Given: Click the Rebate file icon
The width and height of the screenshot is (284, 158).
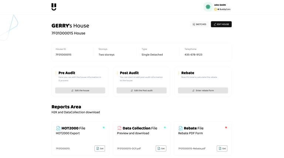Looking at the screenshot, I should (x=180, y=128).
